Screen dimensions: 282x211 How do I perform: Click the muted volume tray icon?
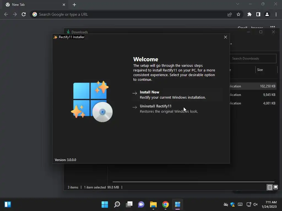click(x=255, y=204)
